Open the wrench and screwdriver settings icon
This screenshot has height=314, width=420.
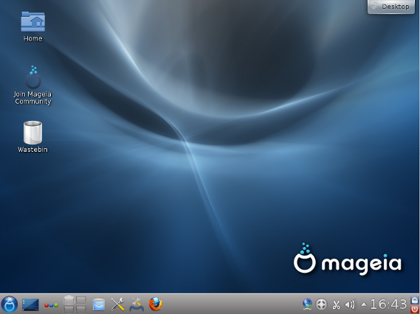[x=117, y=304]
